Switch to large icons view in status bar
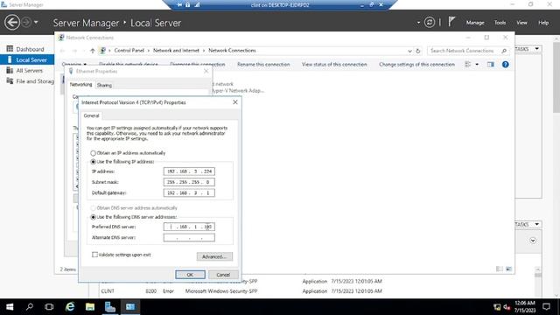Viewport: 560px width, 315px height. point(508,269)
